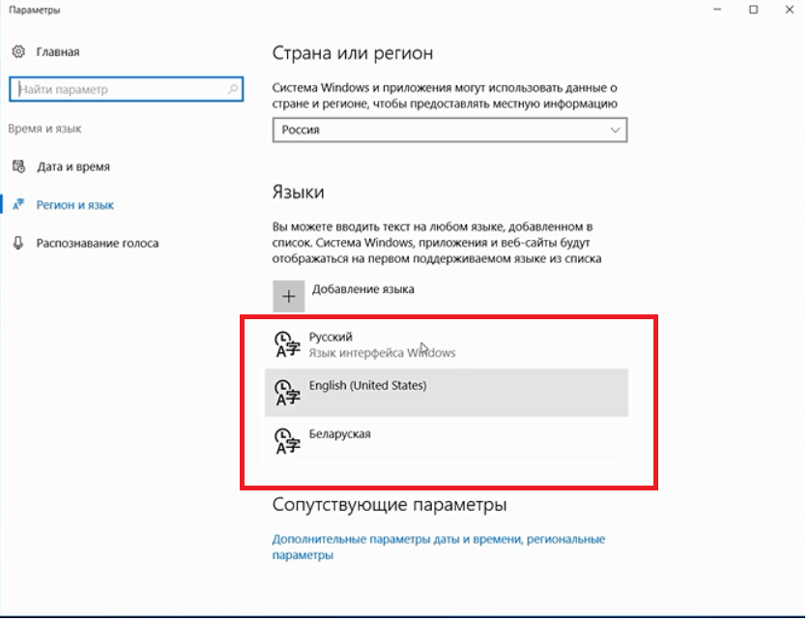Select the Распознавание голоса microphone icon
This screenshot has width=810, height=622.
pos(18,243)
